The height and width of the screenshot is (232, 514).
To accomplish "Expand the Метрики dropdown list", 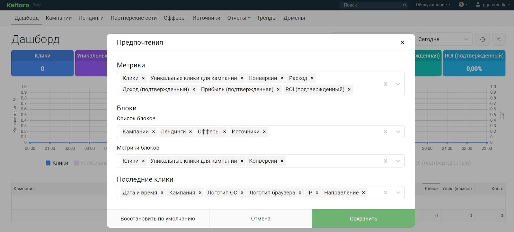I will (x=398, y=84).
